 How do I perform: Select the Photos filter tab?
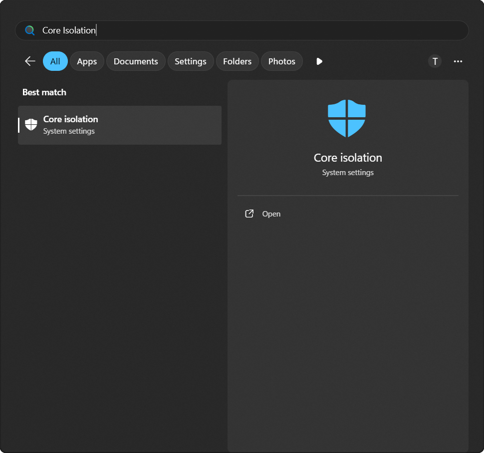281,61
